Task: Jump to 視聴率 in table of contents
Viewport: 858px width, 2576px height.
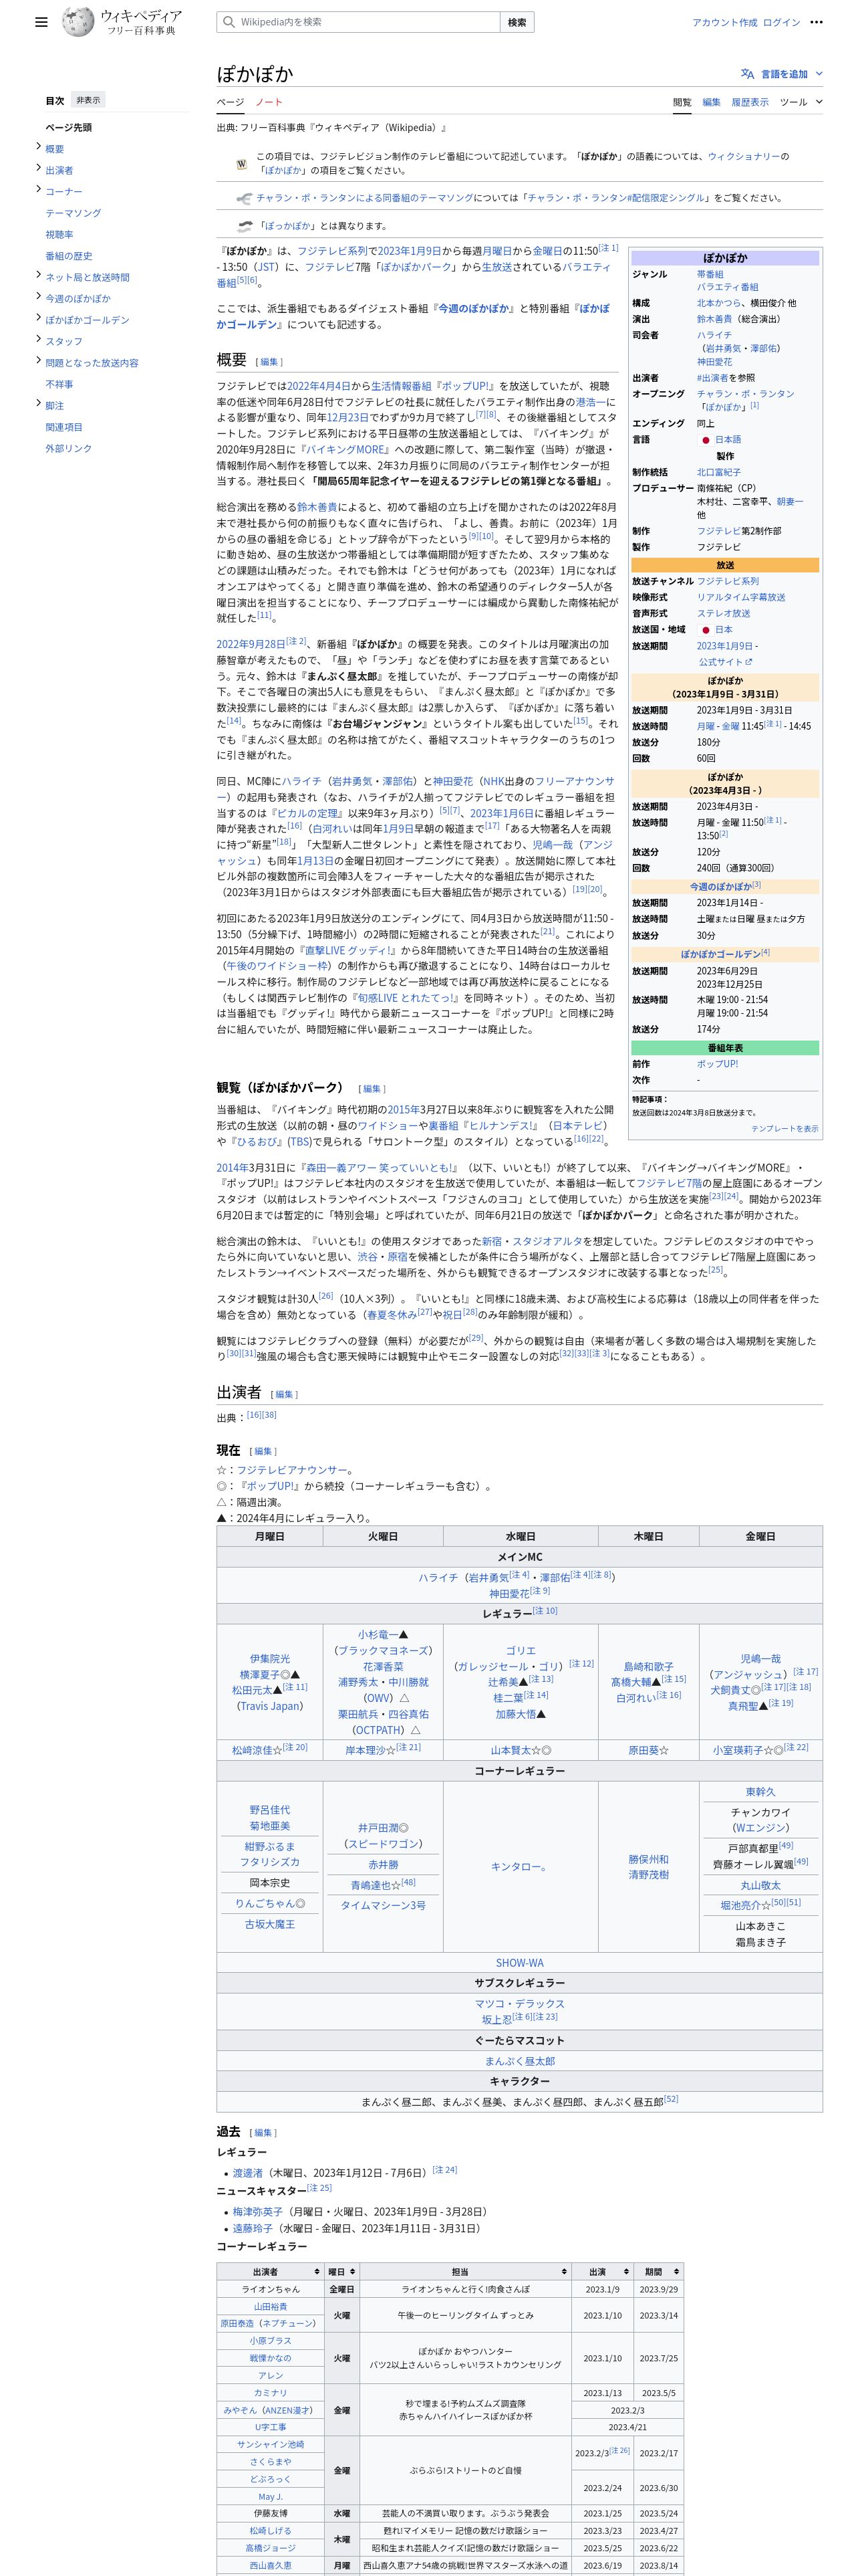Action: point(59,234)
